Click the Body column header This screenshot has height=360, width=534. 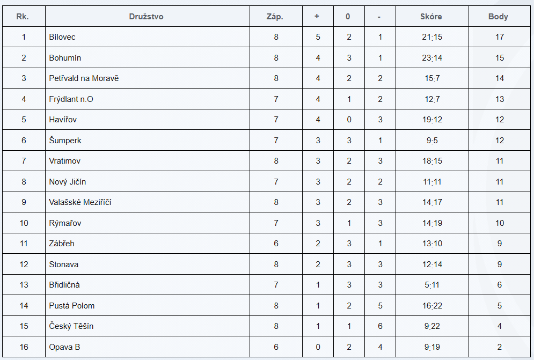(498, 17)
